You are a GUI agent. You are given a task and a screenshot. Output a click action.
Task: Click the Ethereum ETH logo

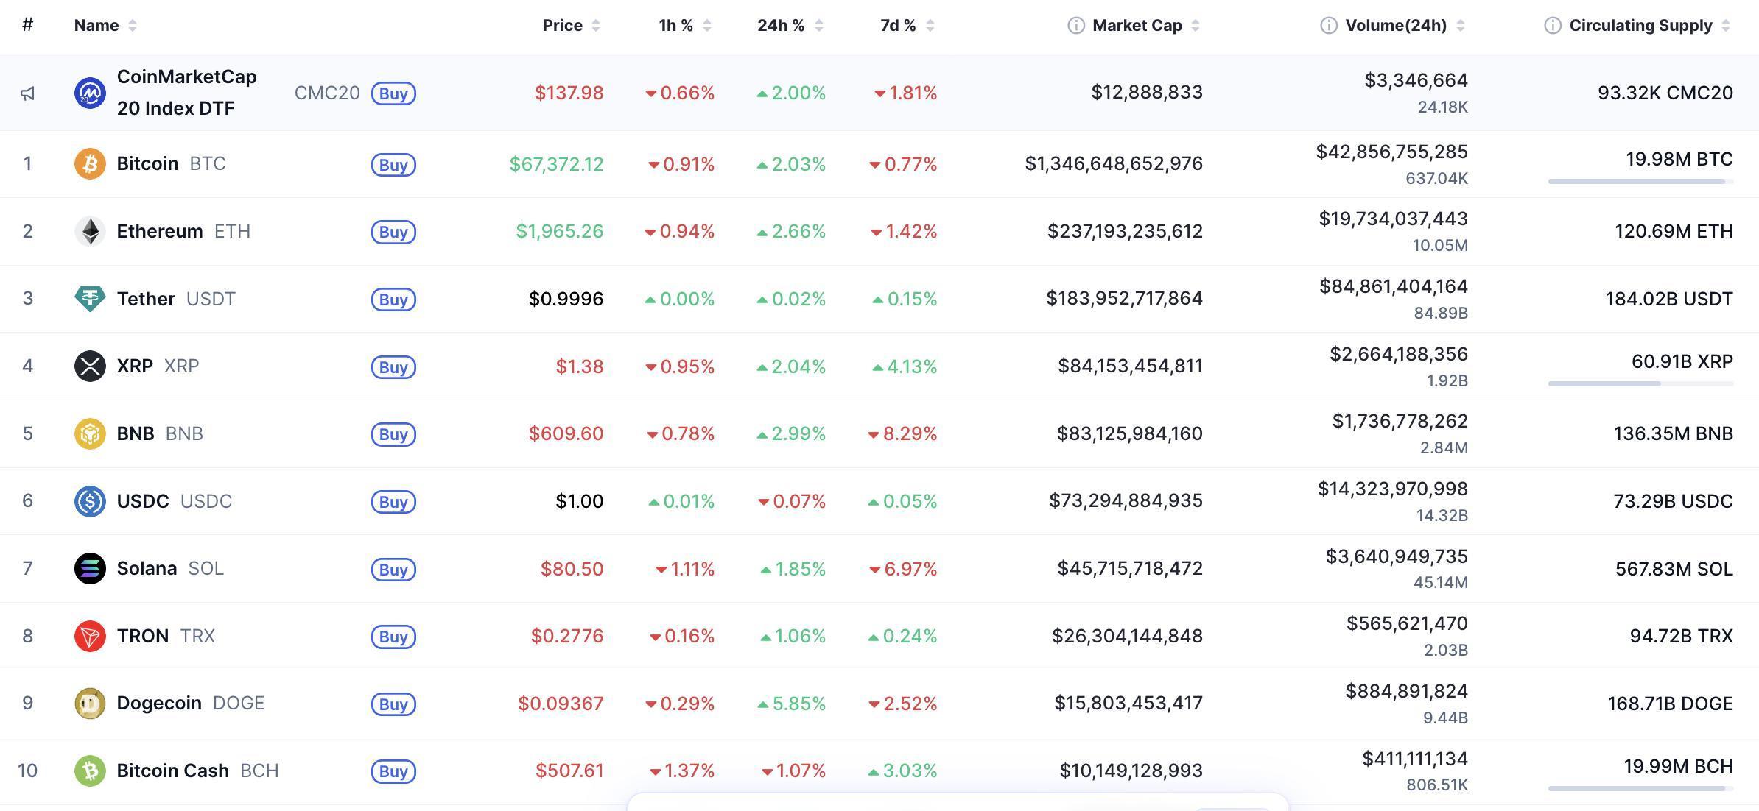coord(89,231)
